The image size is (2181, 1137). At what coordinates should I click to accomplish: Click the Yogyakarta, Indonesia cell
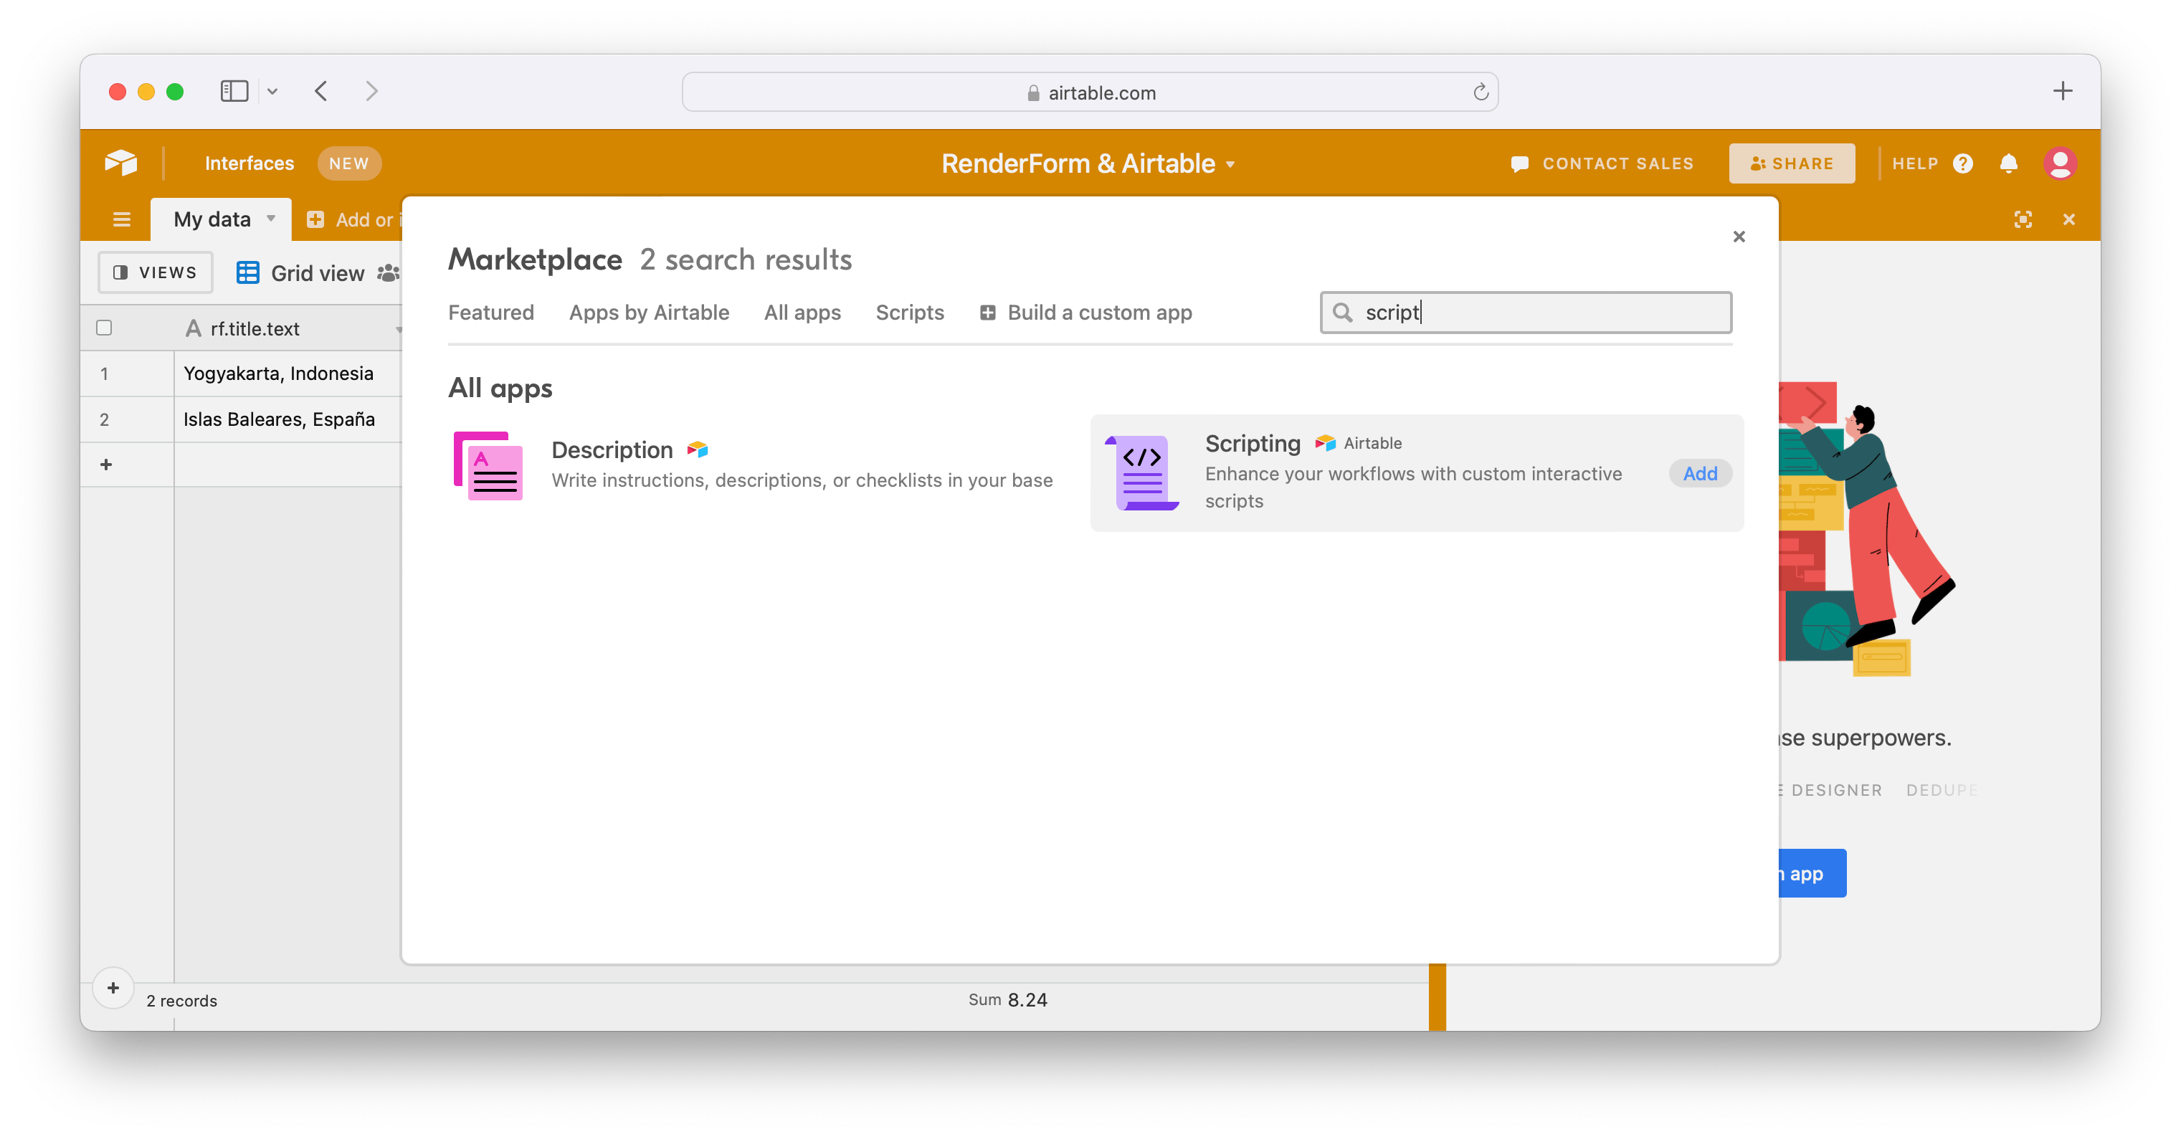288,374
